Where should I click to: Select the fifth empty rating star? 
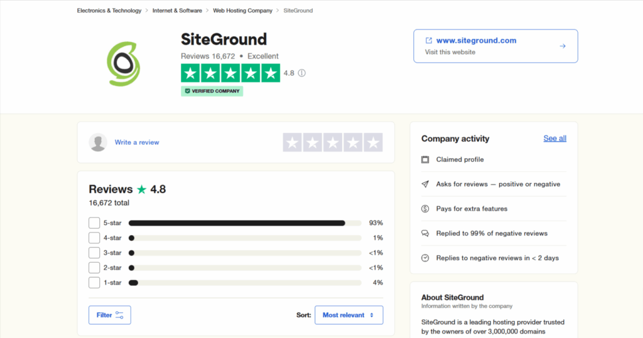[x=373, y=142]
